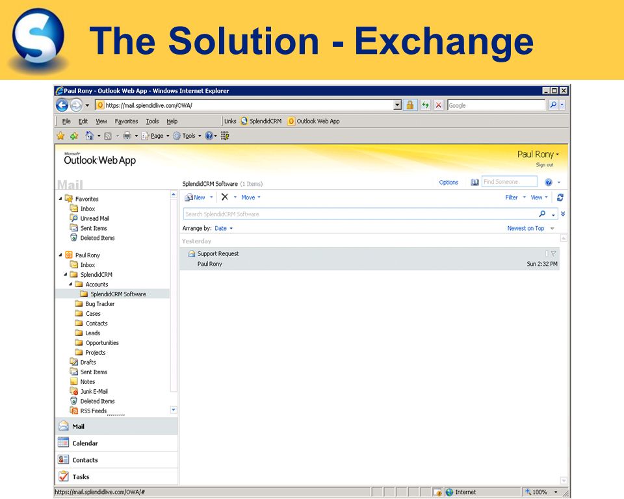Click the check messages refresh icon
The height and width of the screenshot is (499, 624).
pos(560,197)
